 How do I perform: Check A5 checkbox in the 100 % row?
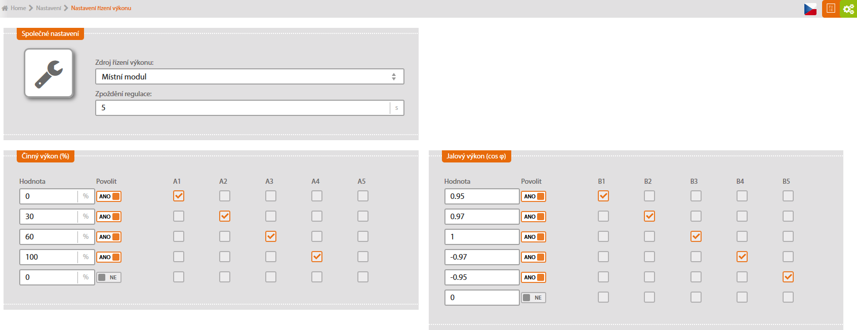(363, 257)
